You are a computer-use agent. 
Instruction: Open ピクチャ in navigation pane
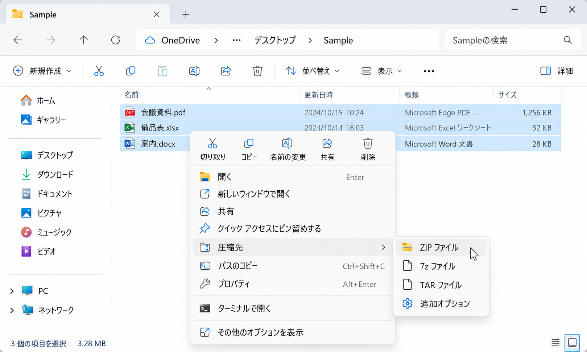[42, 213]
